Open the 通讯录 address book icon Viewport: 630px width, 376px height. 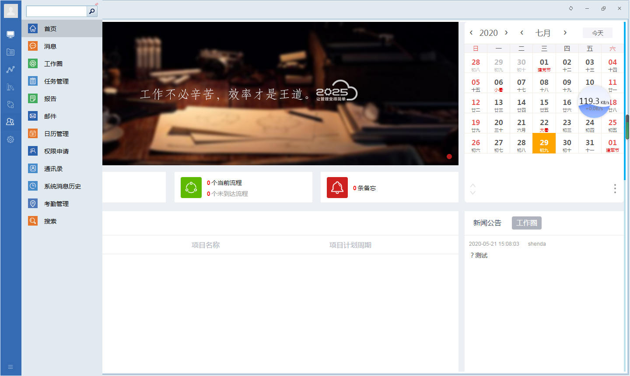(32, 168)
